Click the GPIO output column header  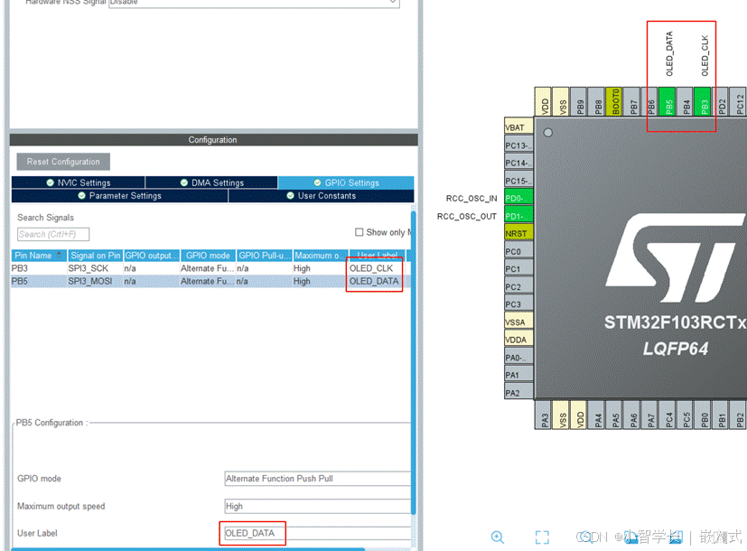point(152,256)
